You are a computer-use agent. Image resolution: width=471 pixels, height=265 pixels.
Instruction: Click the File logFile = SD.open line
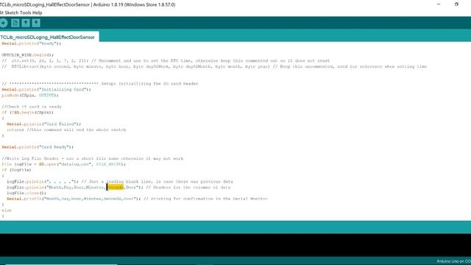pos(64,164)
